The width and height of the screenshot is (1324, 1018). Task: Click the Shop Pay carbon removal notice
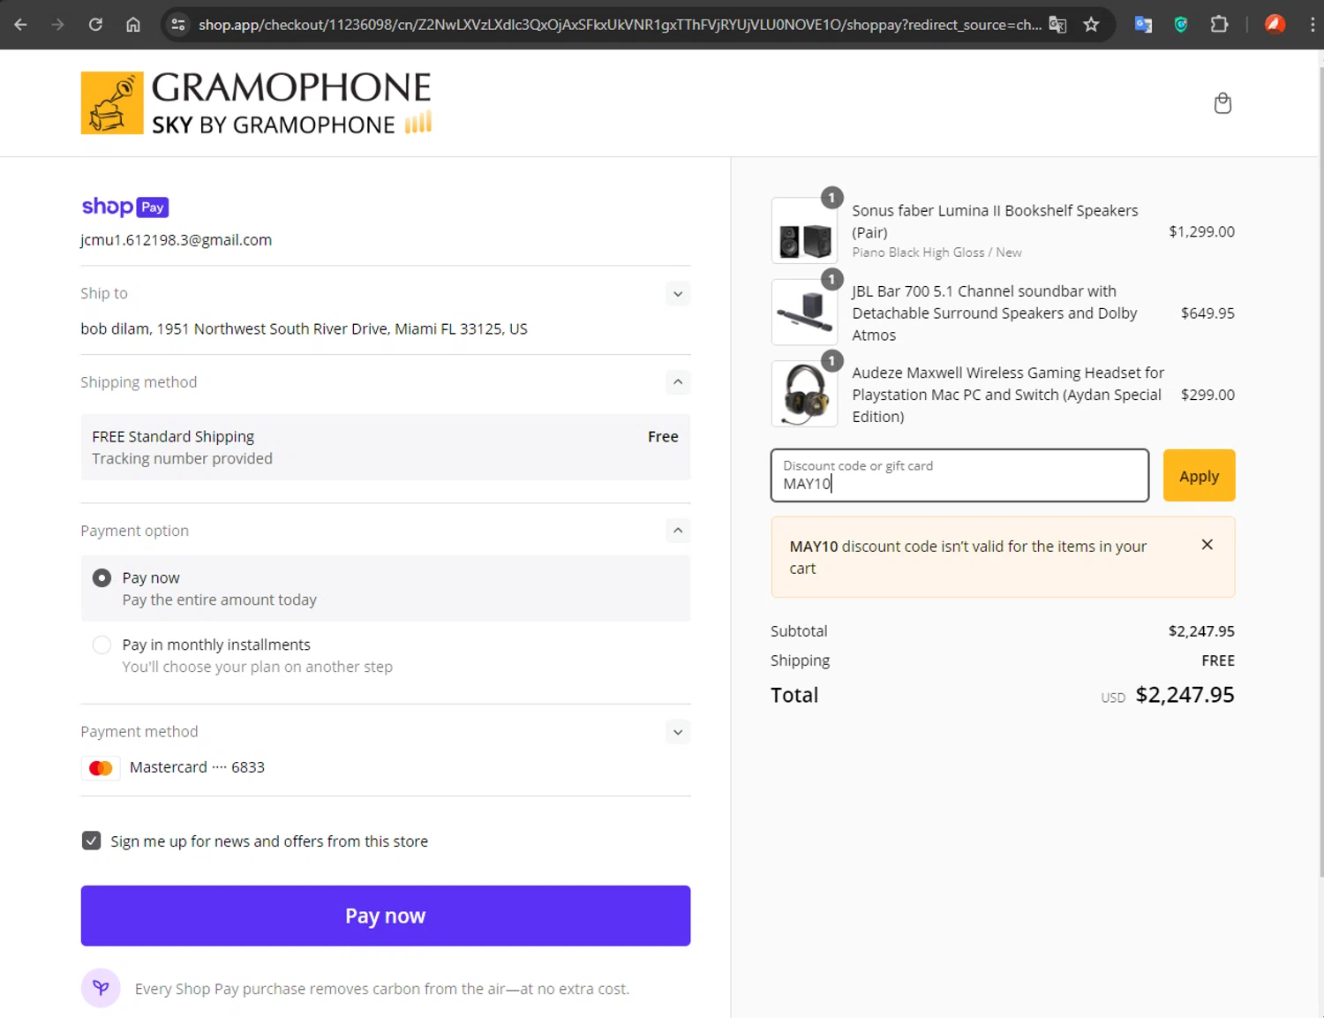point(382,989)
